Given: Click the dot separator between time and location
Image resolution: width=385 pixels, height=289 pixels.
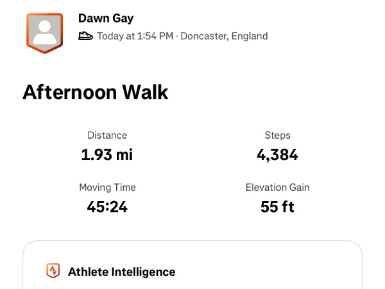Looking at the screenshot, I should [177, 36].
